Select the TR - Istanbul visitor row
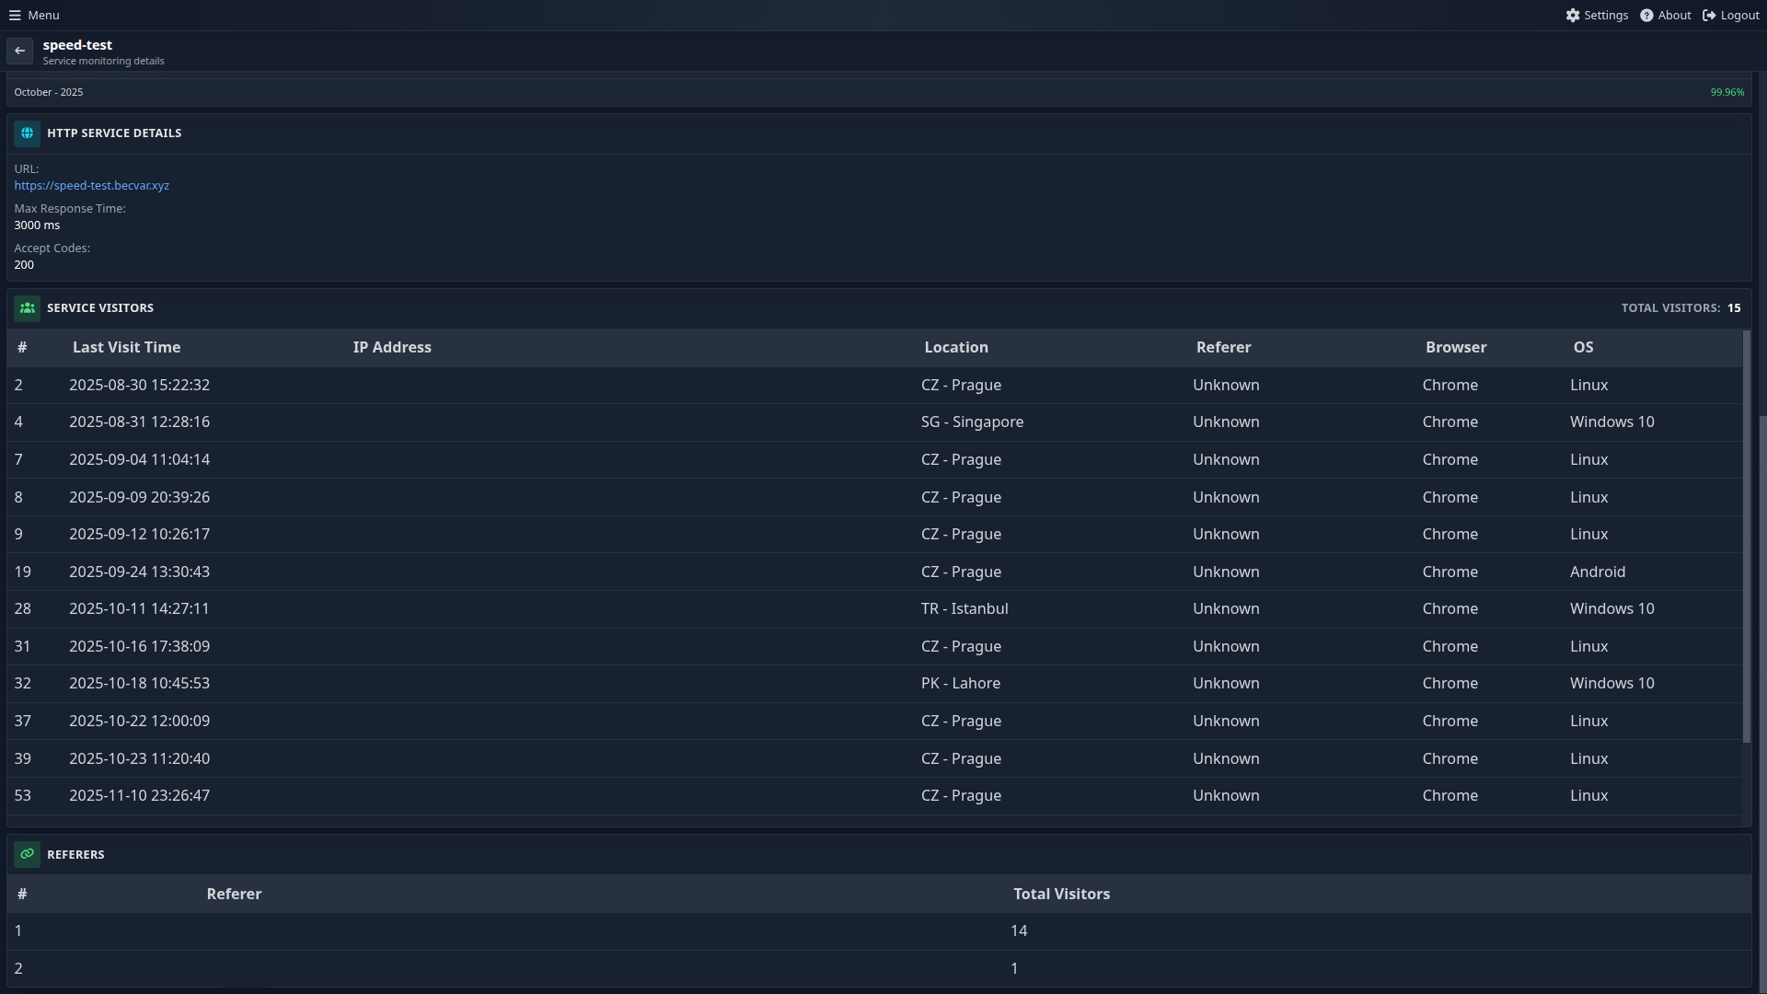This screenshot has width=1767, height=994. point(964,608)
